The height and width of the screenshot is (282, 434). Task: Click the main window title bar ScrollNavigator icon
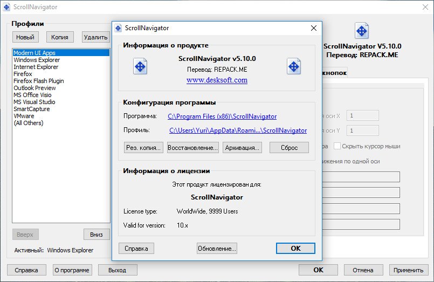point(6,7)
